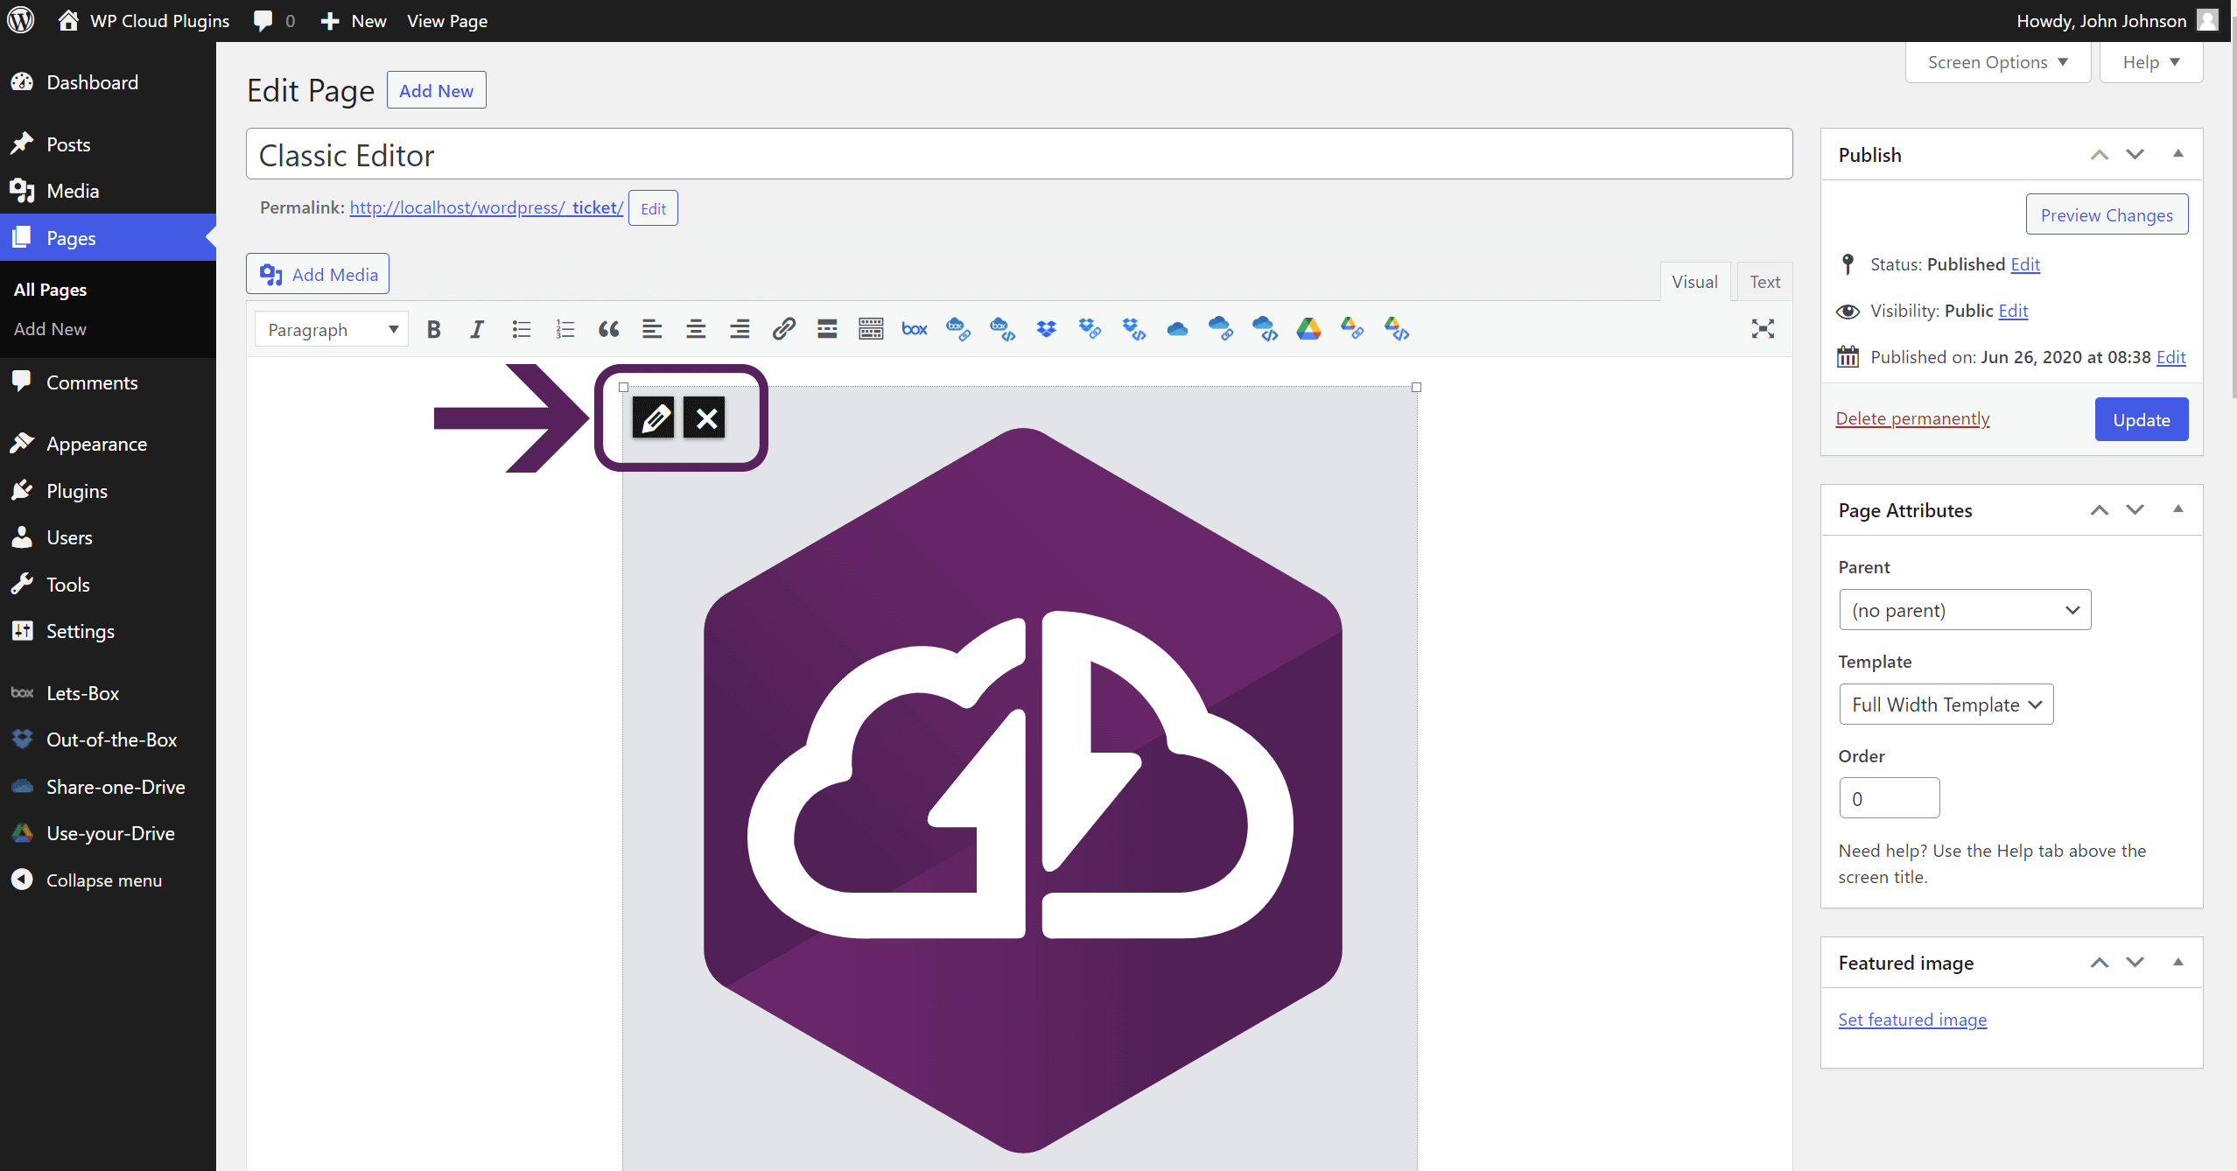Click the pencil edit icon on shortcode

[x=654, y=418]
